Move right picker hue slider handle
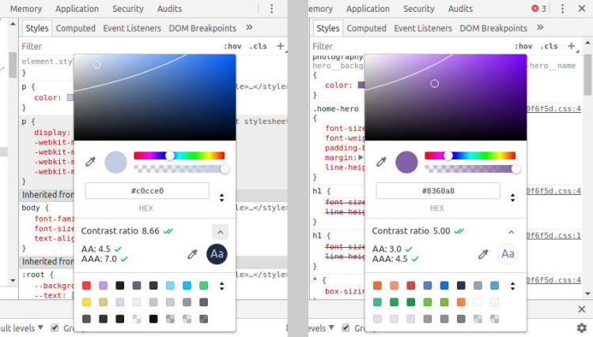 [448, 155]
